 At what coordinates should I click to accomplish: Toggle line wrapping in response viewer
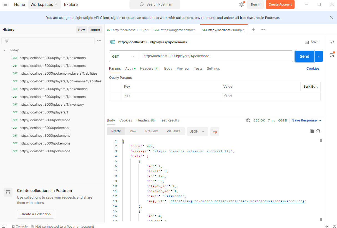point(215,131)
